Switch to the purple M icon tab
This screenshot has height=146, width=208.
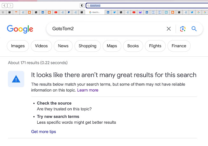[x=140, y=12]
